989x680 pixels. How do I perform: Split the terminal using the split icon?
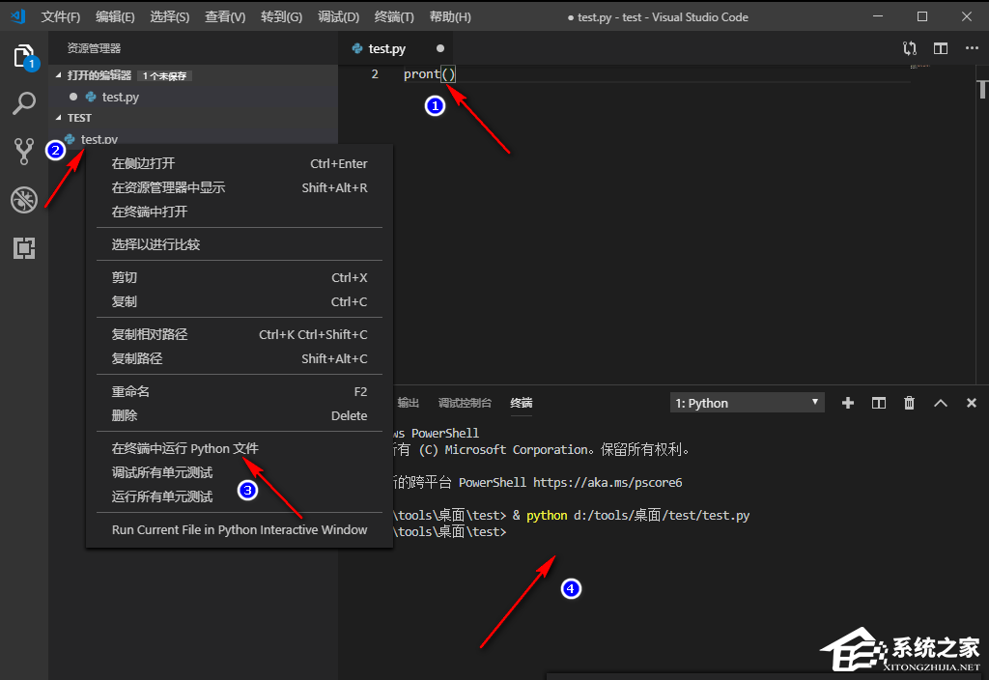pos(878,403)
